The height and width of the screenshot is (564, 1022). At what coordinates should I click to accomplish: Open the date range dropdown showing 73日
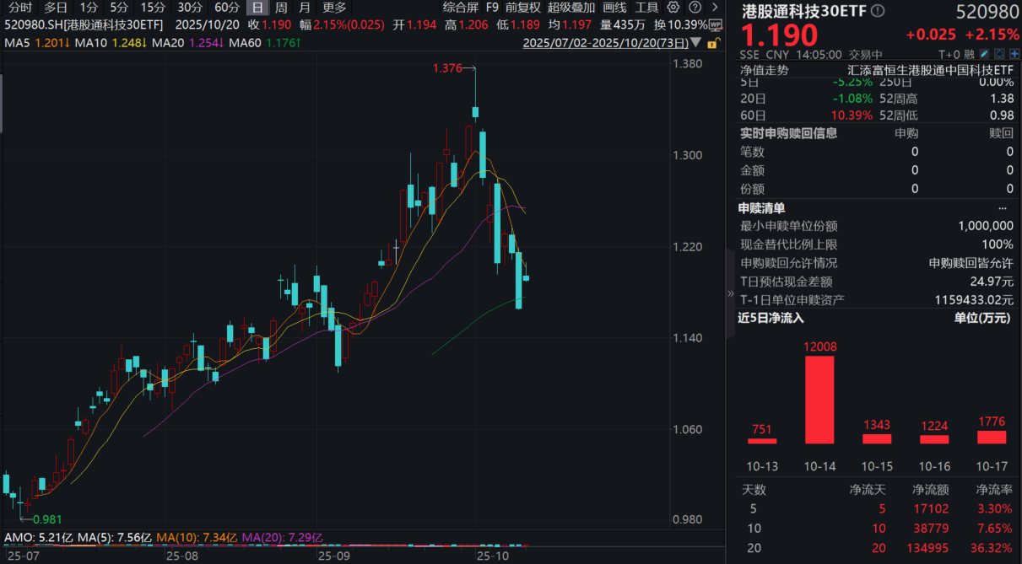[697, 40]
